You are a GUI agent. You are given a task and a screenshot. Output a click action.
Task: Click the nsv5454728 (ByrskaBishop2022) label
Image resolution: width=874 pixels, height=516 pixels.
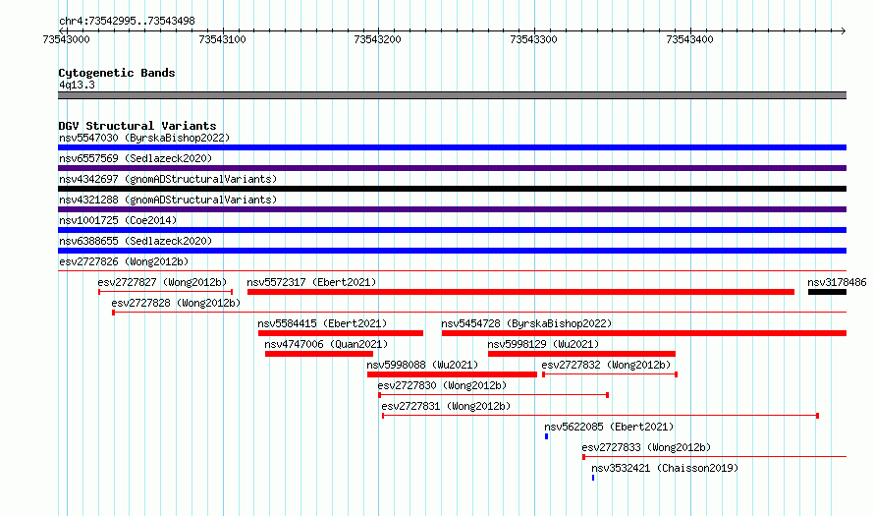[526, 323]
